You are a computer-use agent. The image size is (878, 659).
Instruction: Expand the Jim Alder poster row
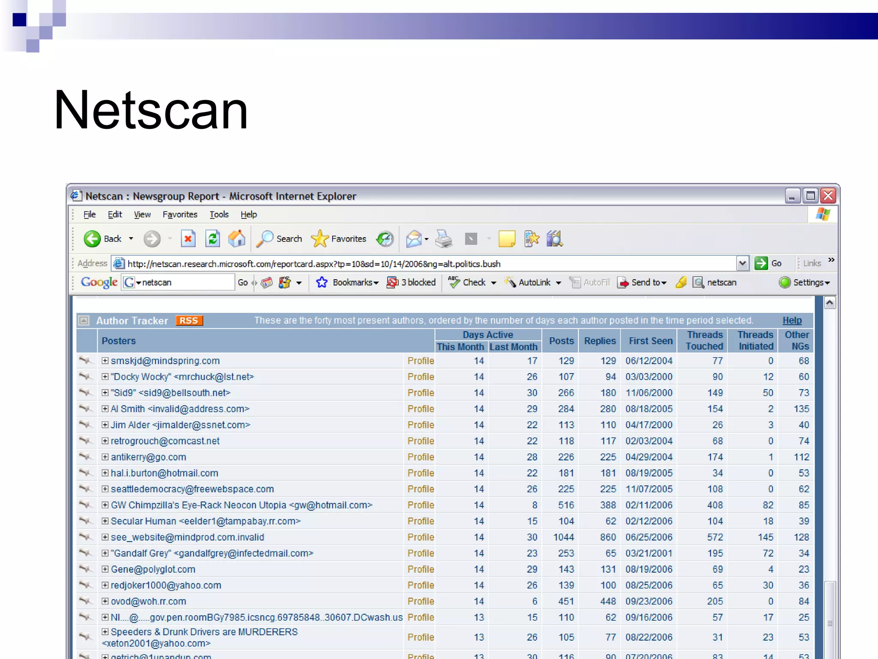[105, 425]
